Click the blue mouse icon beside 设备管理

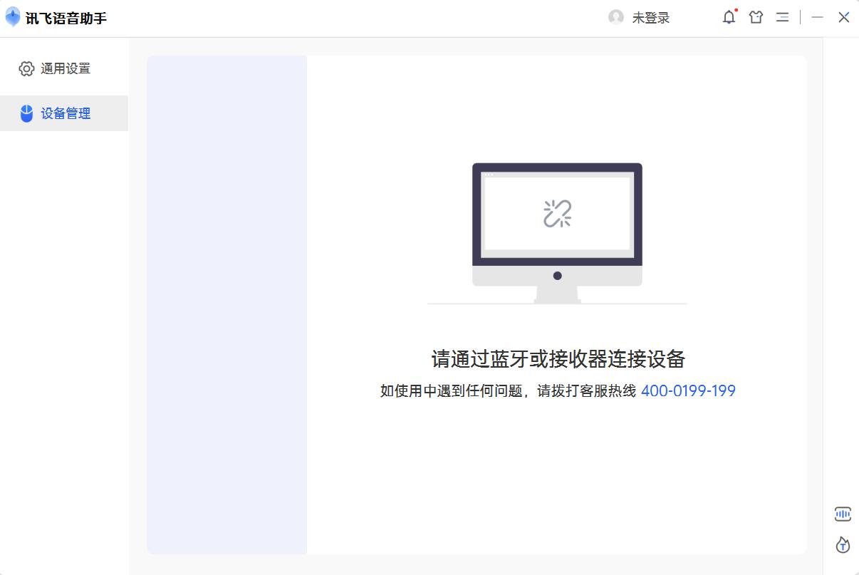26,113
